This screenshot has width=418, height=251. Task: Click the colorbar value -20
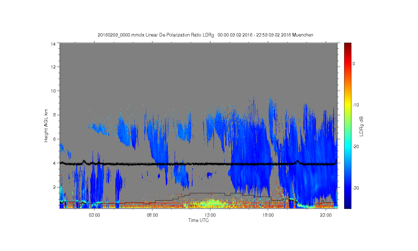point(356,147)
